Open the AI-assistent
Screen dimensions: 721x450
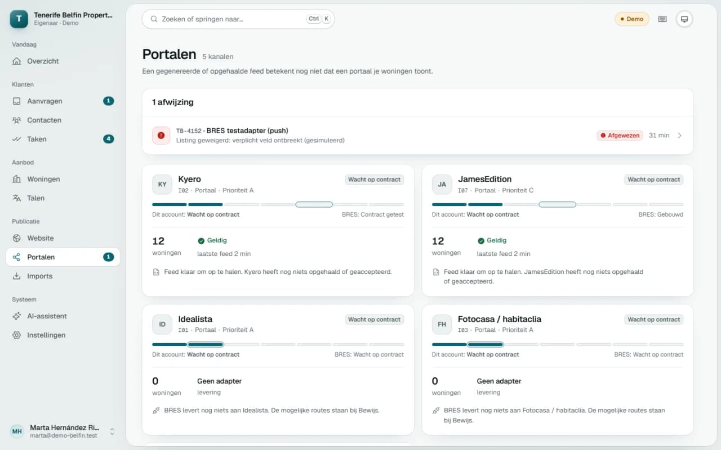pyautogui.click(x=63, y=316)
